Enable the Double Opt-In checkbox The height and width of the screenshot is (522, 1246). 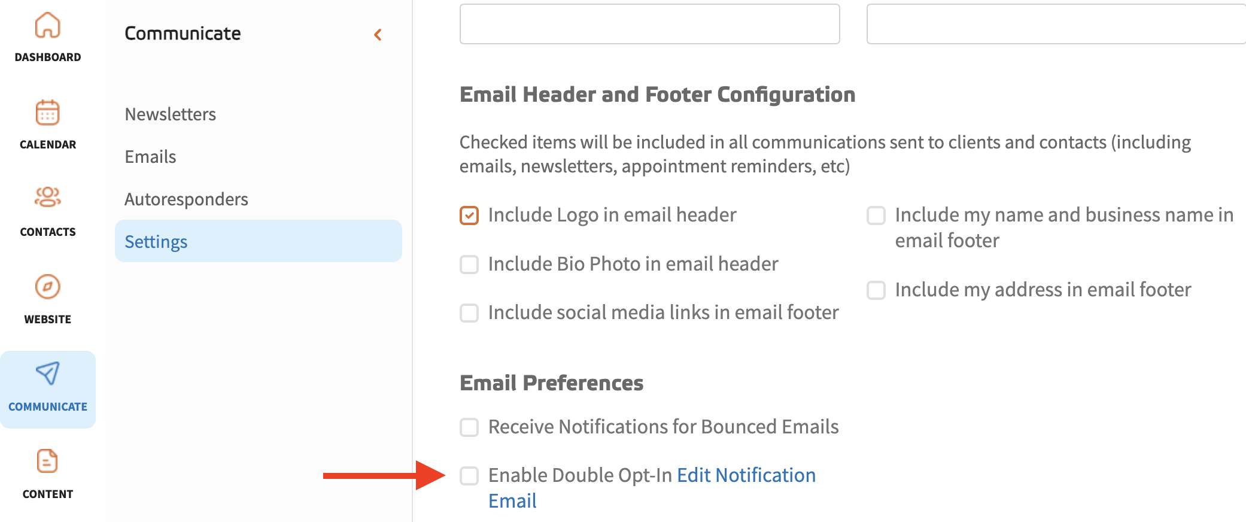[469, 476]
